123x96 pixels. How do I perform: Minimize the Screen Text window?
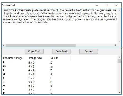click(x=97, y=5)
